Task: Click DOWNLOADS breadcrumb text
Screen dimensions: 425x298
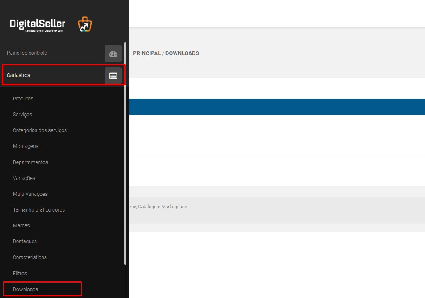Action: [182, 53]
